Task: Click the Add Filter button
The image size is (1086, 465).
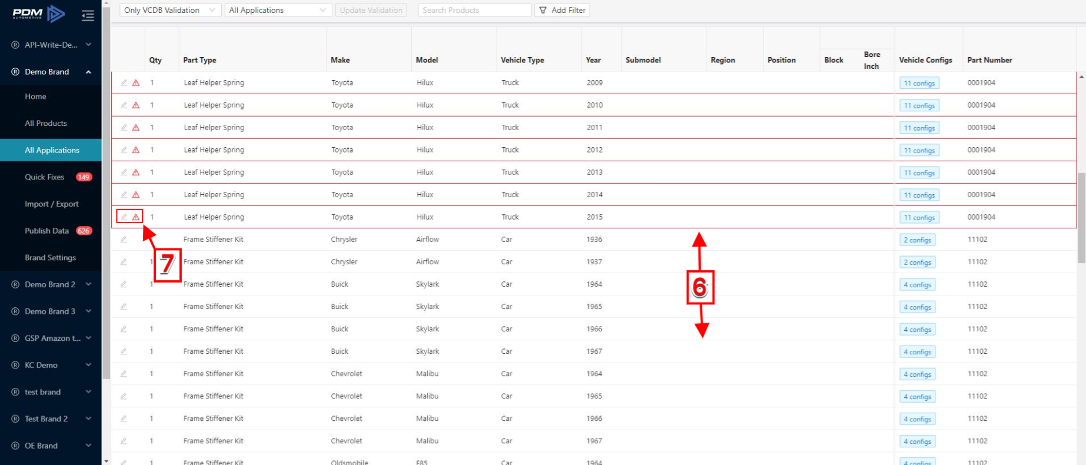Action: pyautogui.click(x=562, y=10)
